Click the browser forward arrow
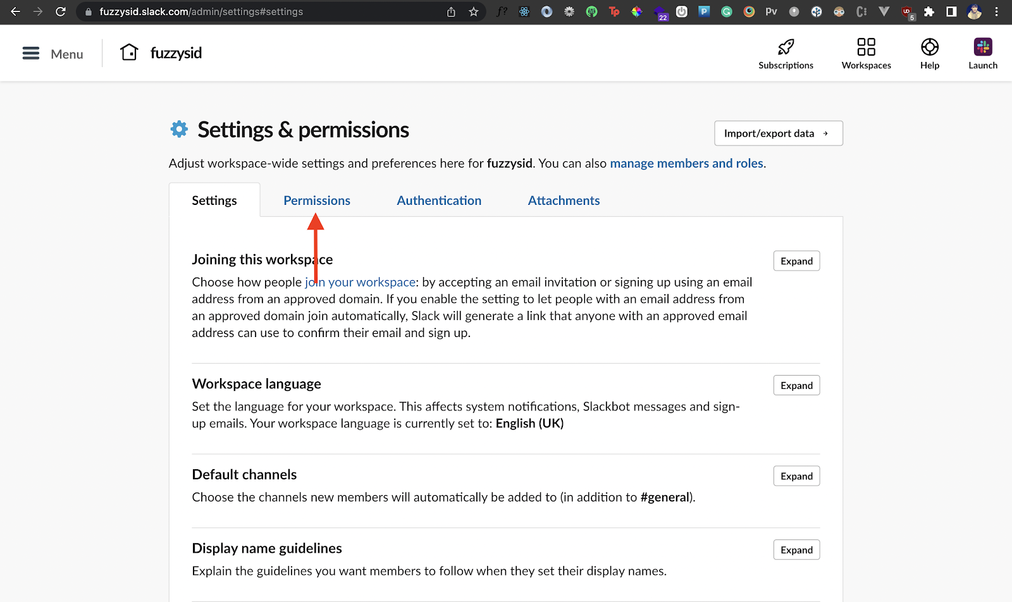This screenshot has height=602, width=1012. (38, 11)
